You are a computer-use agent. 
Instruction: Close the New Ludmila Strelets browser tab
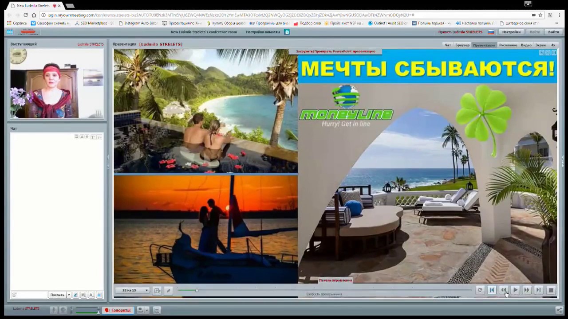pyautogui.click(x=59, y=6)
